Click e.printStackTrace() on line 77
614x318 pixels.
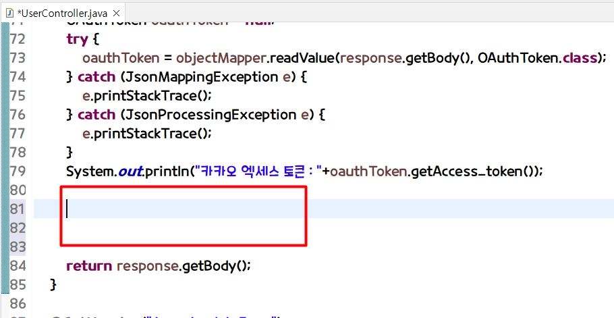147,134
